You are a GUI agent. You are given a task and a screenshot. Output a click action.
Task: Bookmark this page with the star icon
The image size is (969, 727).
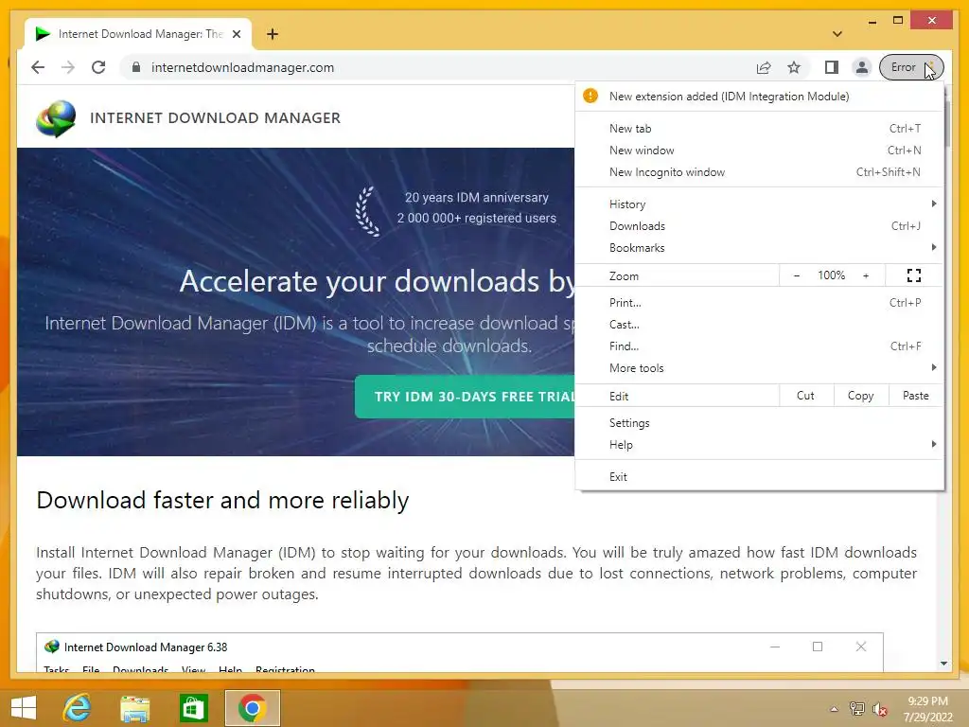794,67
